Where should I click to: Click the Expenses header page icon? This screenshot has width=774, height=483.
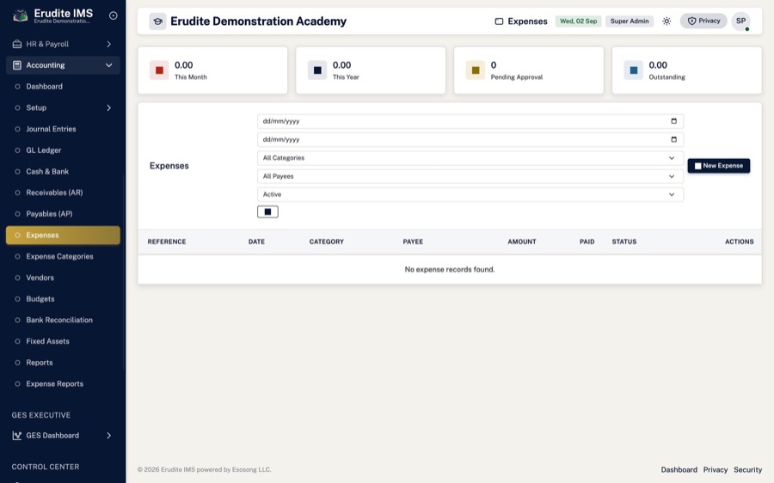coord(499,21)
